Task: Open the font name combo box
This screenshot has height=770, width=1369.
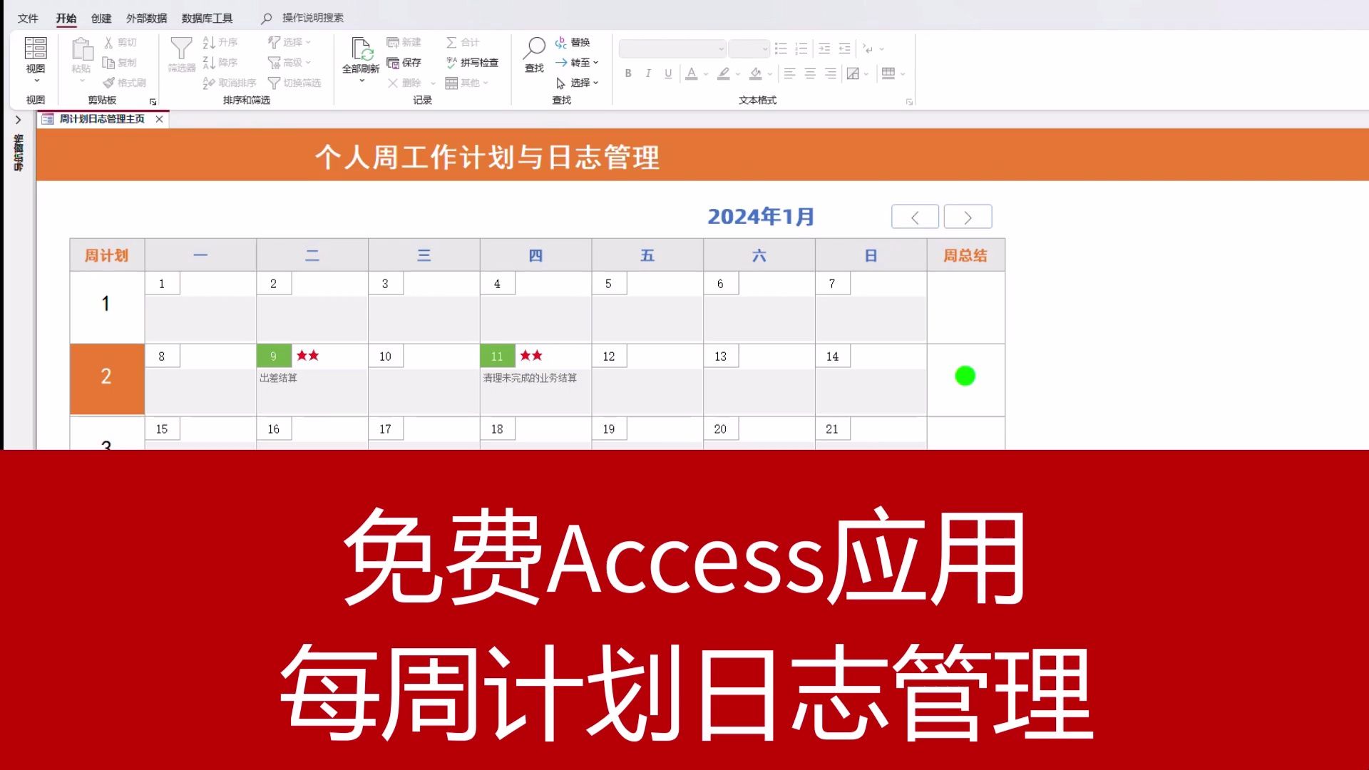Action: click(x=672, y=48)
